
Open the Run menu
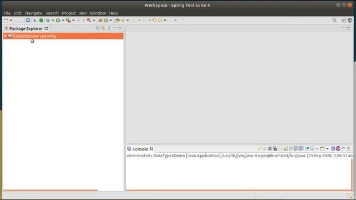pyautogui.click(x=83, y=13)
